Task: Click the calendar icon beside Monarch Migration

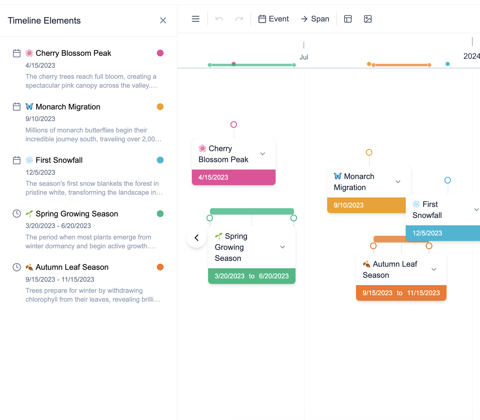Action: (17, 107)
